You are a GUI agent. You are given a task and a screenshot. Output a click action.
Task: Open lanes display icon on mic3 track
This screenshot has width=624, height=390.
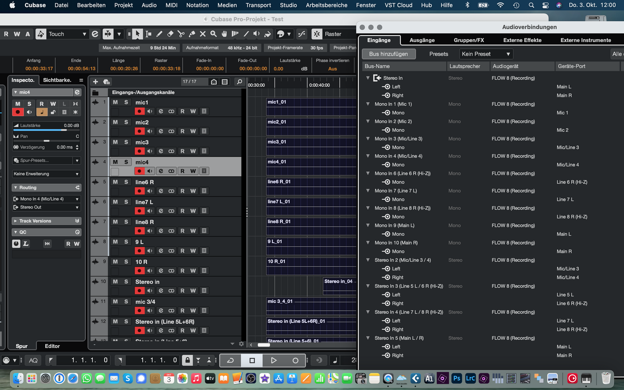click(x=204, y=151)
